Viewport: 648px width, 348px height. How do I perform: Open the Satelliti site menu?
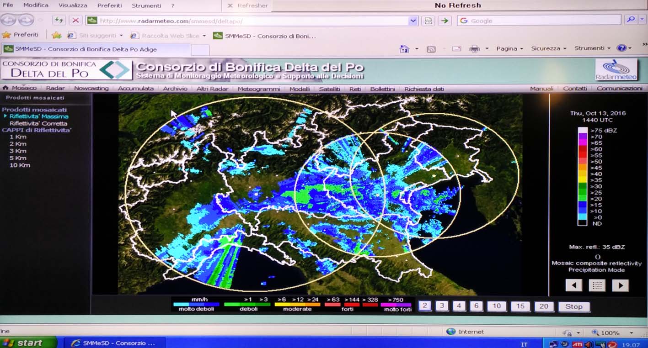tap(329, 89)
